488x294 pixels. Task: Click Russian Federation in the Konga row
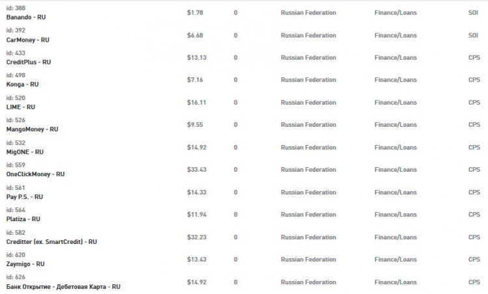pos(308,80)
